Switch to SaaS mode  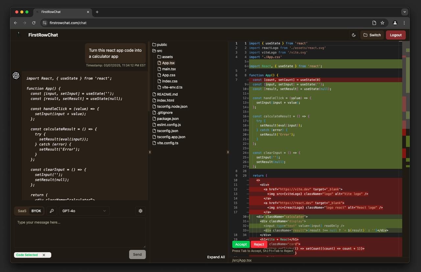click(x=22, y=211)
